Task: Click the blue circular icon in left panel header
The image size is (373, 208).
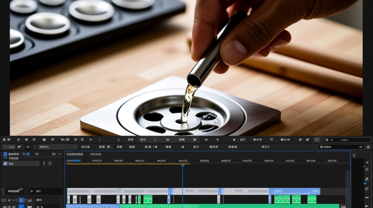Action: pyautogui.click(x=28, y=154)
